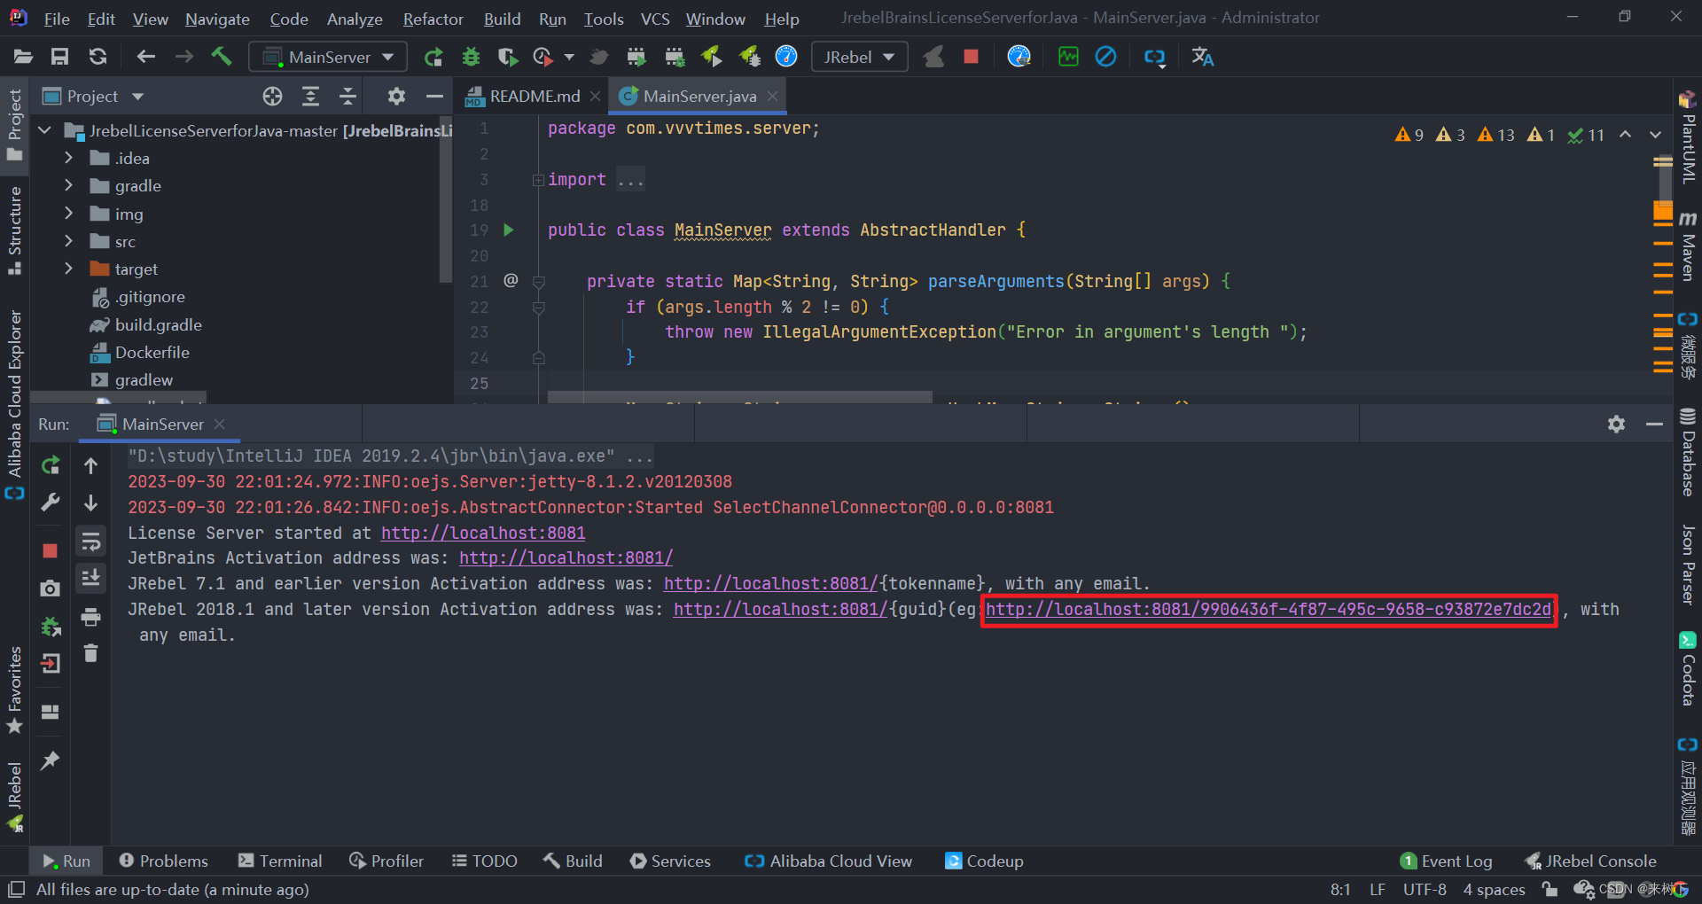Open the JRebel dropdown in toolbar
1702x904 pixels.
[x=859, y=57]
